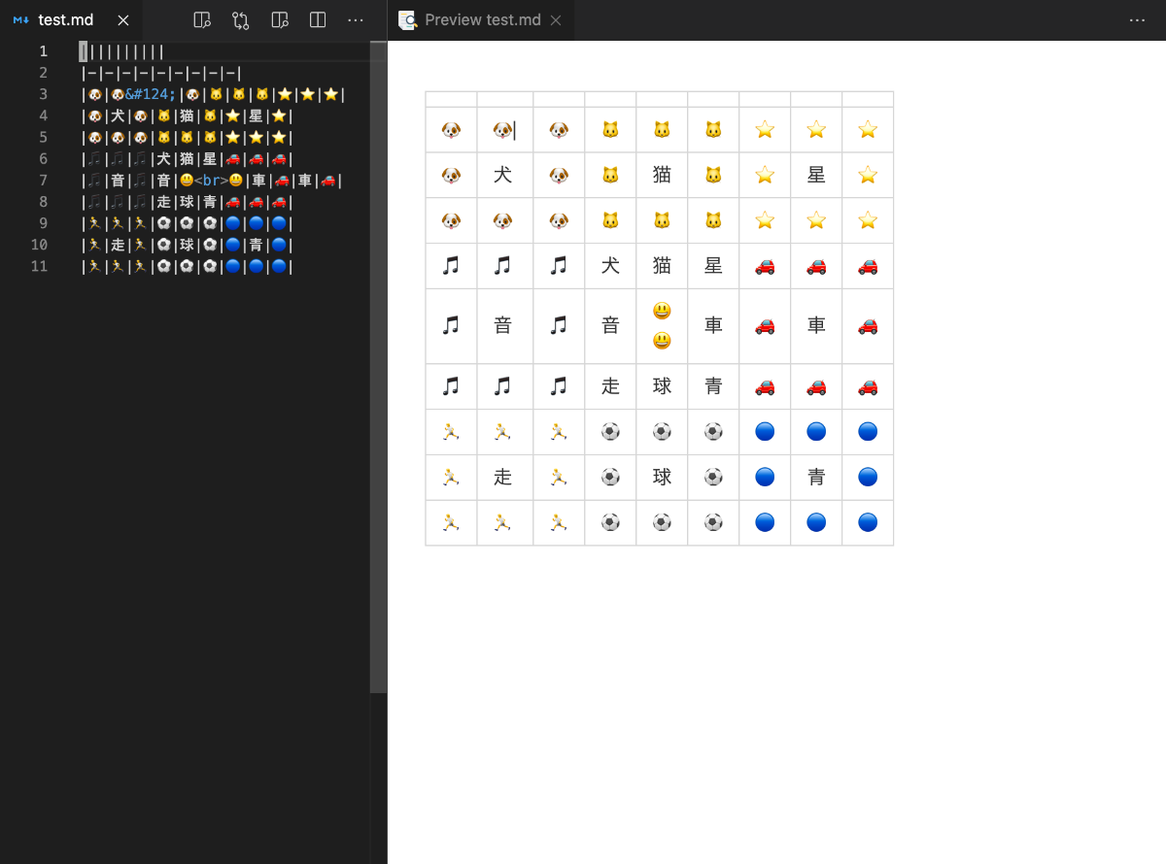Click preview cell with dog and pipe character

click(505, 130)
